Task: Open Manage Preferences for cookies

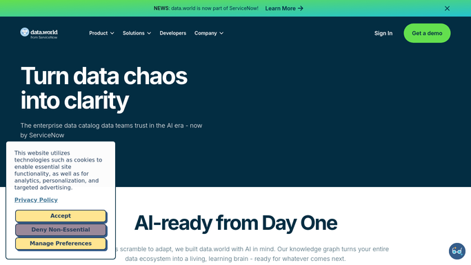Action: pyautogui.click(x=61, y=244)
